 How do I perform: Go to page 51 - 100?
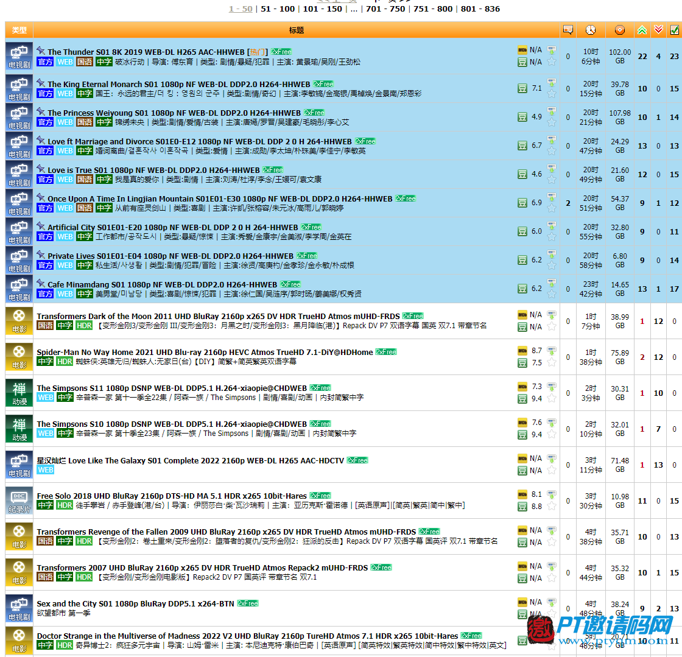tap(278, 9)
